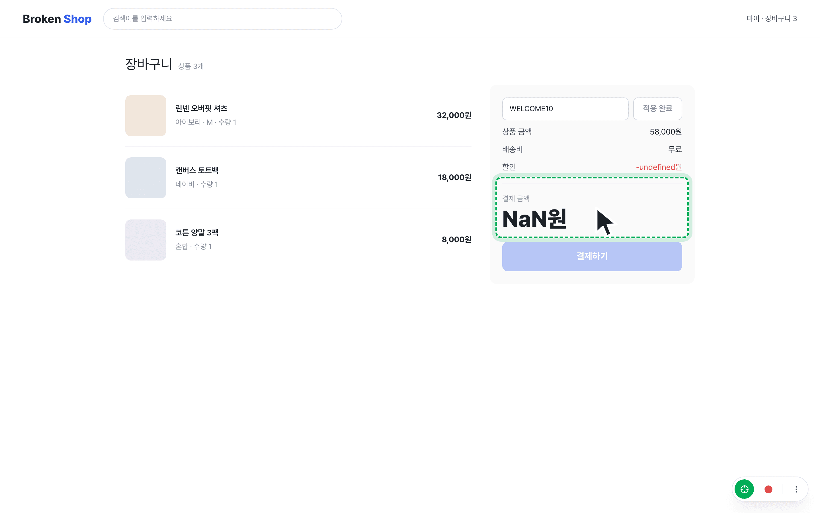Click the Broken Shop logo
Screen dimensions: 820x513
pos(57,19)
